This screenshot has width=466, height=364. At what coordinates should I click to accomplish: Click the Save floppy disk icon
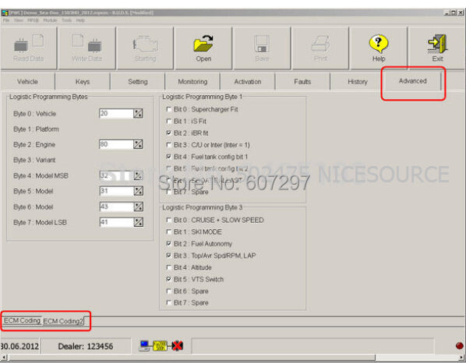coord(262,44)
